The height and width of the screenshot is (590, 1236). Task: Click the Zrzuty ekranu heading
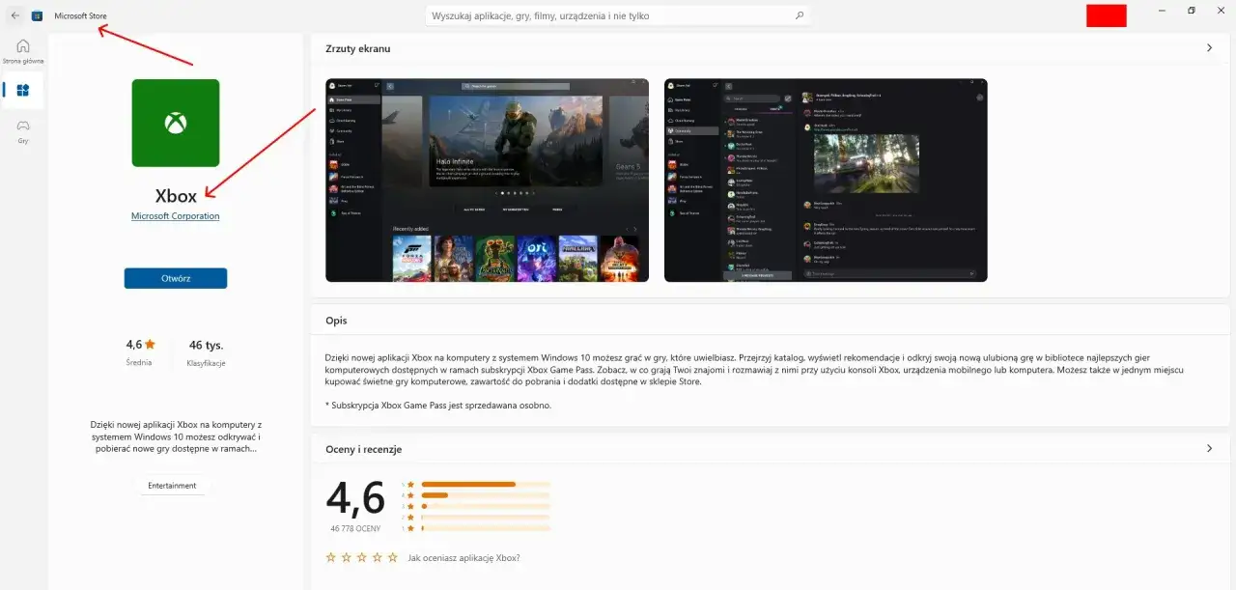tap(358, 48)
